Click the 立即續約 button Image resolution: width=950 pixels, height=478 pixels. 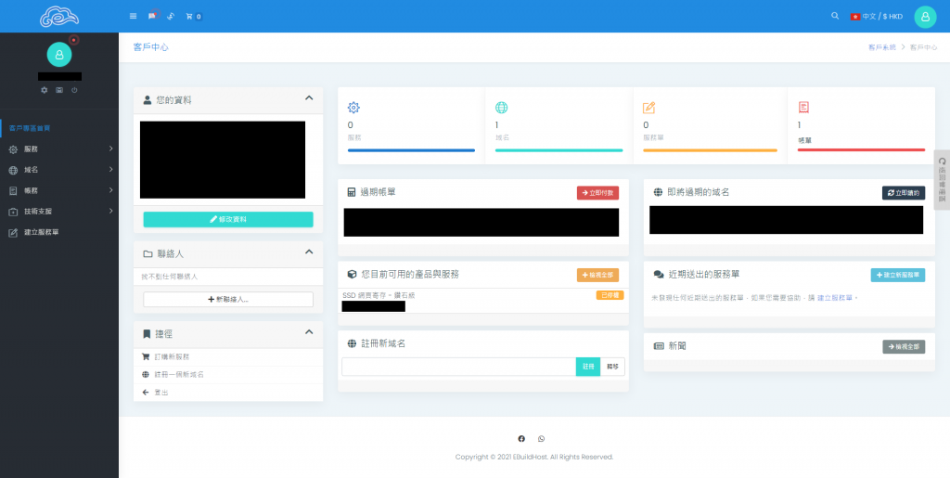(x=904, y=193)
